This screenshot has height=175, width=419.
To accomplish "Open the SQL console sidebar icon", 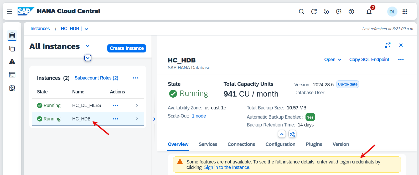I will pos(12,75).
